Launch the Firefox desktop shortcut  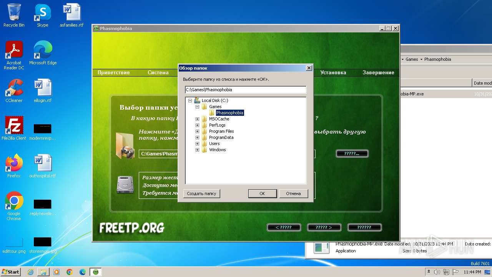pos(14,166)
